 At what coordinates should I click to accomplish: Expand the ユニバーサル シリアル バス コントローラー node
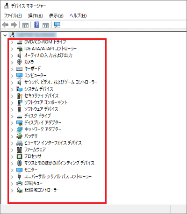[12, 177]
